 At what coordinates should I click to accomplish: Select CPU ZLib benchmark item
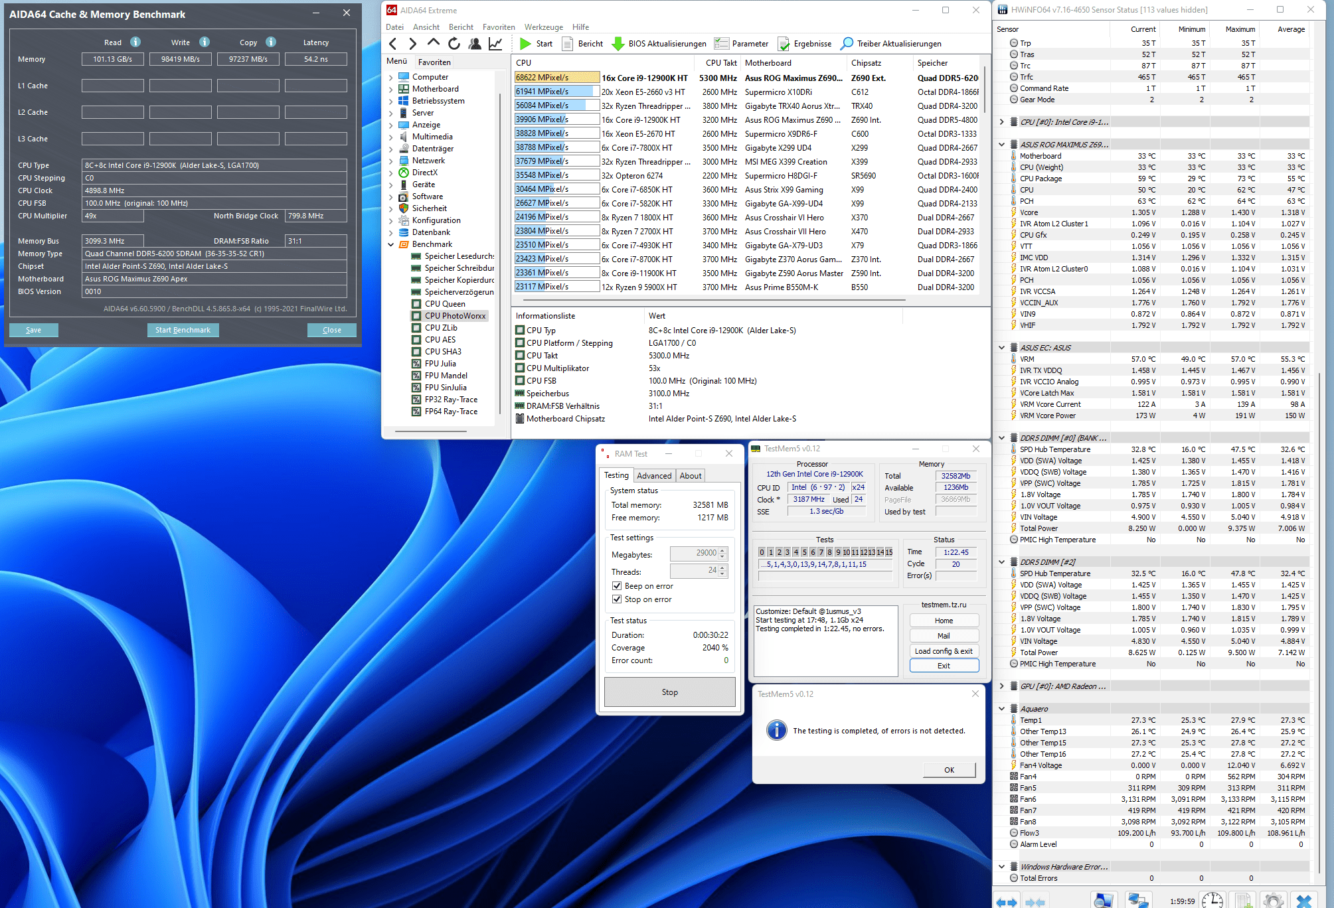click(x=440, y=328)
